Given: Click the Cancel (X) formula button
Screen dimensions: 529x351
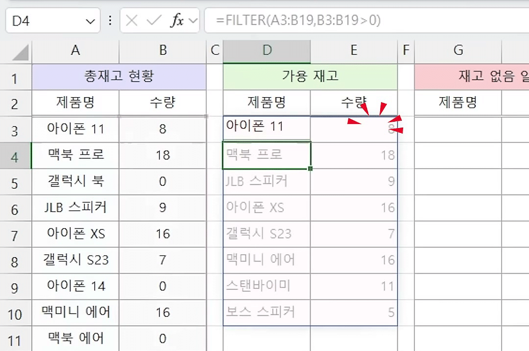Looking at the screenshot, I should coord(132,21).
